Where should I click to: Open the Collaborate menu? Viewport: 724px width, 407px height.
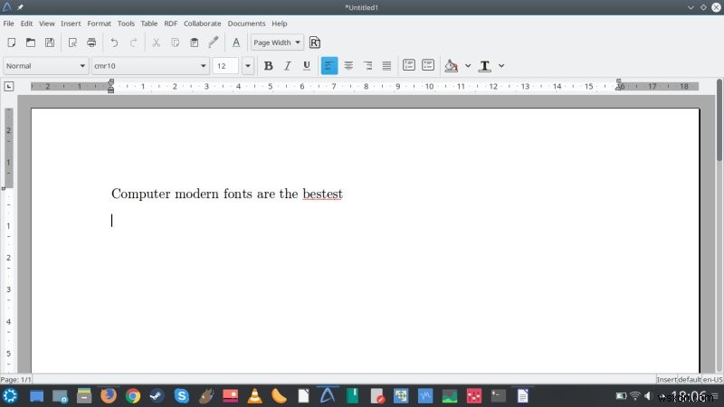(202, 23)
